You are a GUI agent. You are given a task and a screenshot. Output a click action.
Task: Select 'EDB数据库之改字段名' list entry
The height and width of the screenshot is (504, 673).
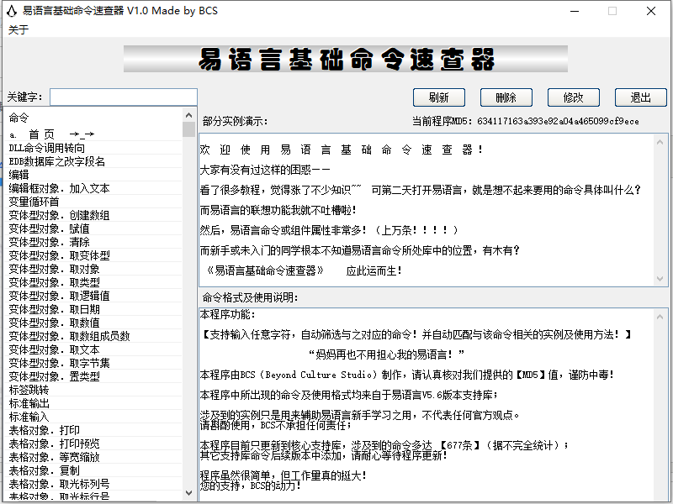(x=57, y=161)
